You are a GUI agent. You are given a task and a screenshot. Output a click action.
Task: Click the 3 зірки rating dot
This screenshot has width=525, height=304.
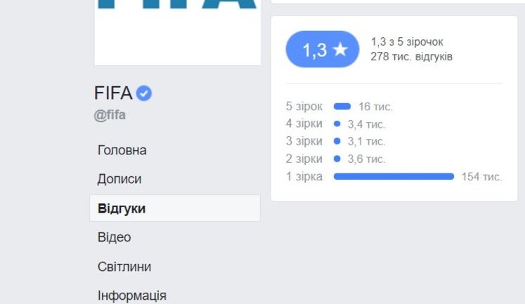[337, 142]
